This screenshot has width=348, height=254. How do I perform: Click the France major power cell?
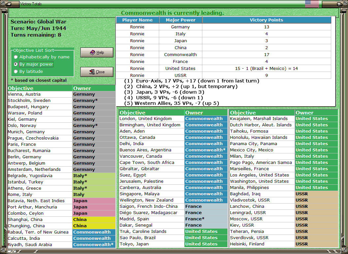181,62
